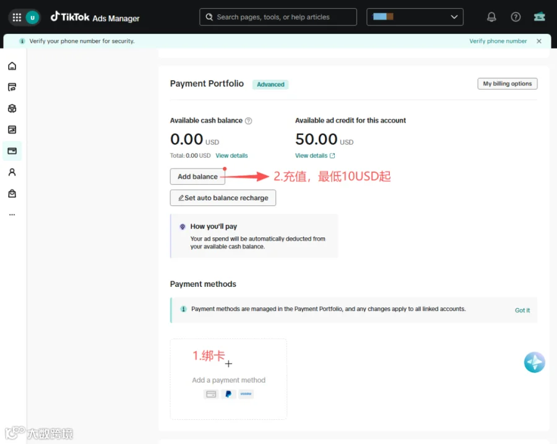Click Verify phone number link

[498, 41]
